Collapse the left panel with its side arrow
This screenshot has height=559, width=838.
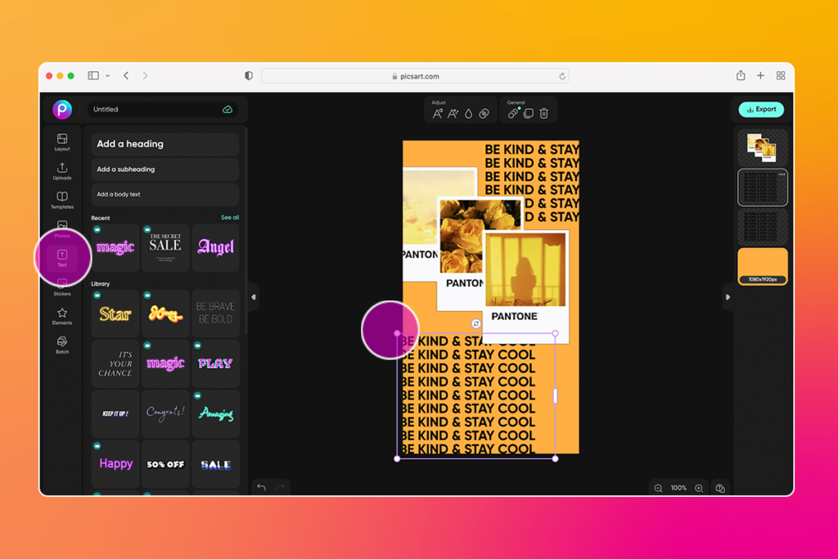point(254,297)
